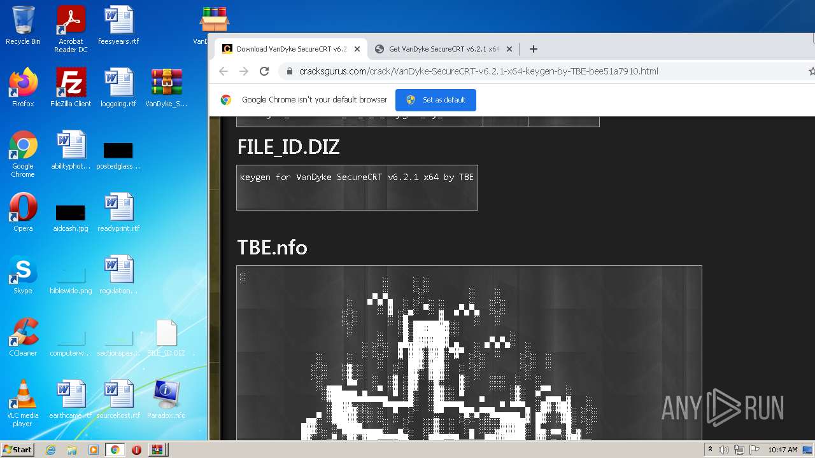
Task: Open Opera taskbar button
Action: click(x=136, y=450)
